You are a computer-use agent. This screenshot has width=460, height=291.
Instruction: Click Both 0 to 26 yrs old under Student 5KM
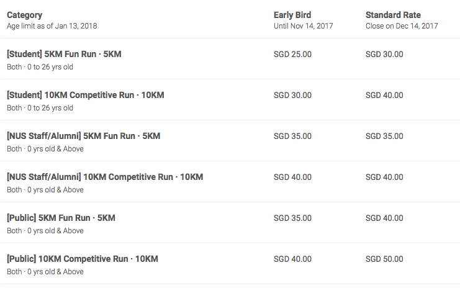[x=40, y=67]
